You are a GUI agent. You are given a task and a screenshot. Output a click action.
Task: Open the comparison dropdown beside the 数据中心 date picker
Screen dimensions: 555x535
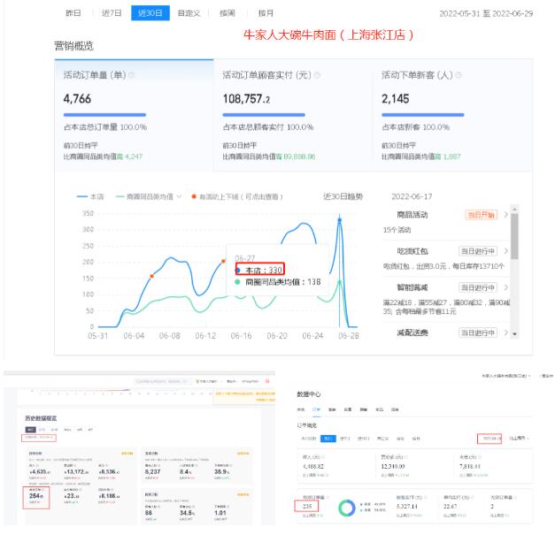point(520,439)
